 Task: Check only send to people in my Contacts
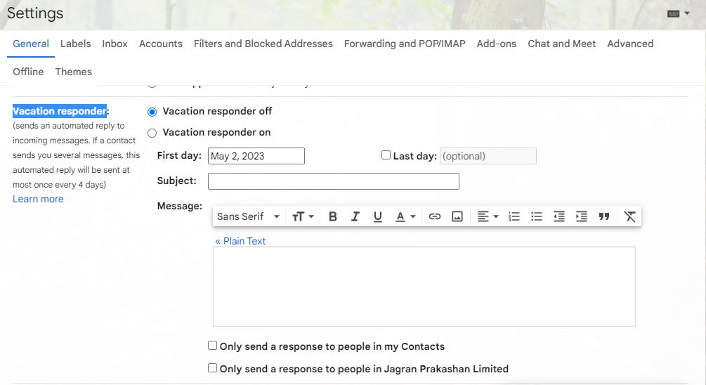coord(213,346)
